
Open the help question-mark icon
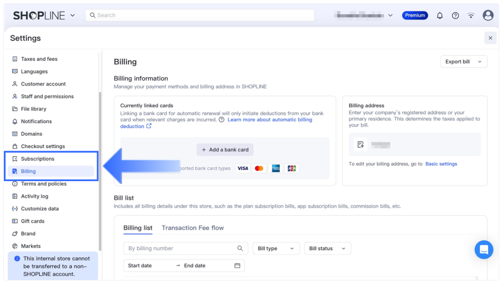pos(455,15)
